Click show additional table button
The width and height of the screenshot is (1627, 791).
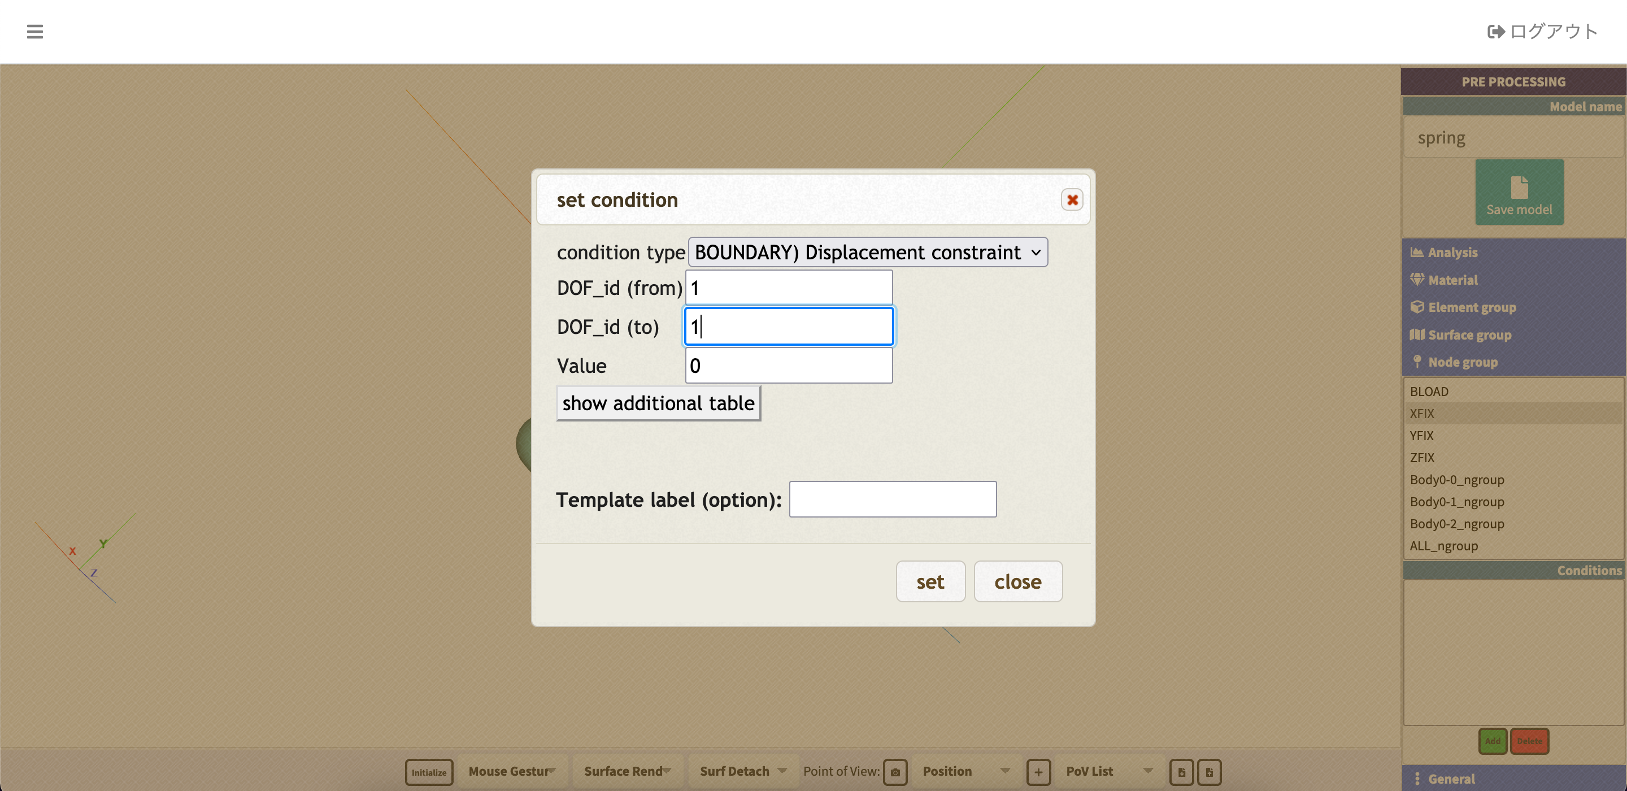(x=658, y=403)
